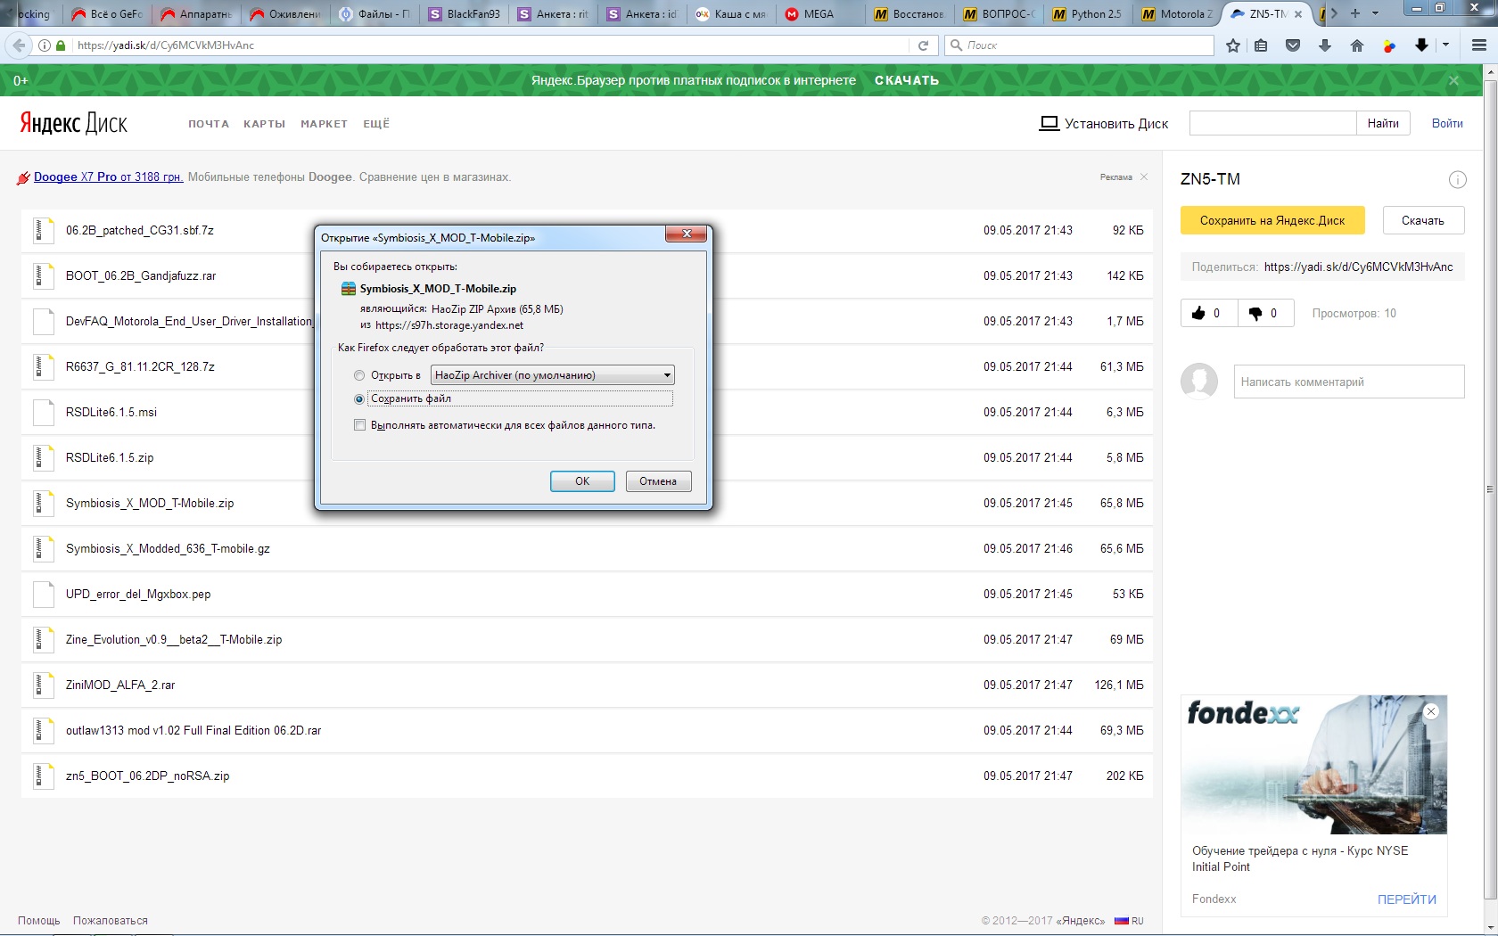
Task: Open the Doogee X7 Pro ad link
Action: coord(108,177)
